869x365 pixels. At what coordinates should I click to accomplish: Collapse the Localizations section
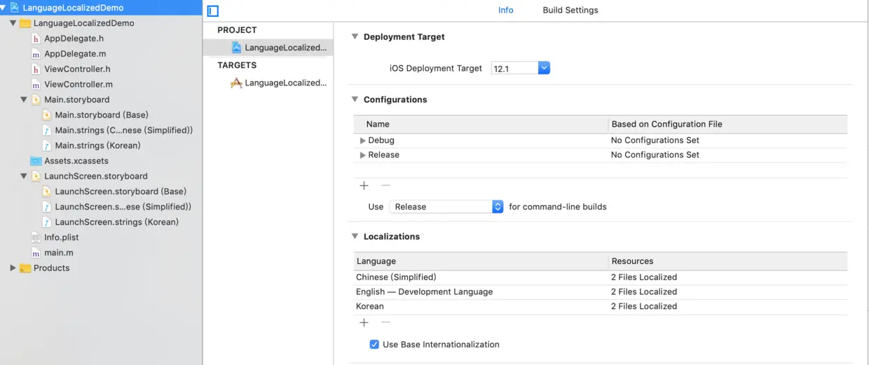click(x=355, y=237)
